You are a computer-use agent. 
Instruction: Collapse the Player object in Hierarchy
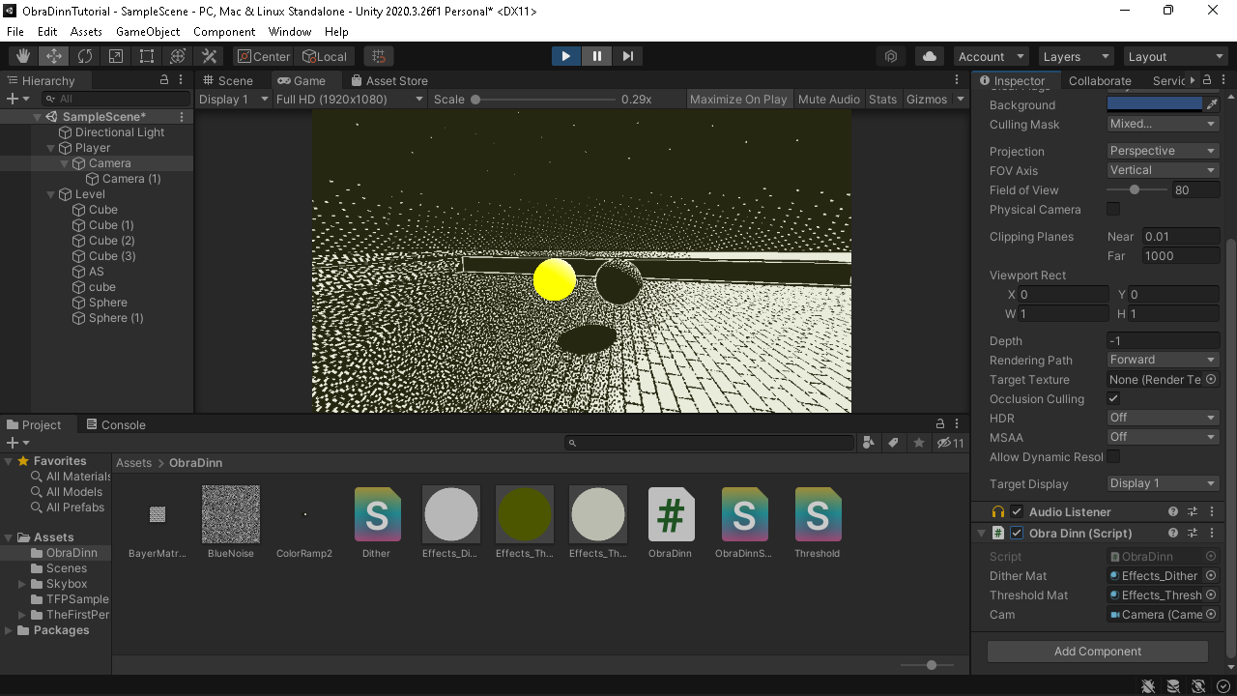pos(51,148)
